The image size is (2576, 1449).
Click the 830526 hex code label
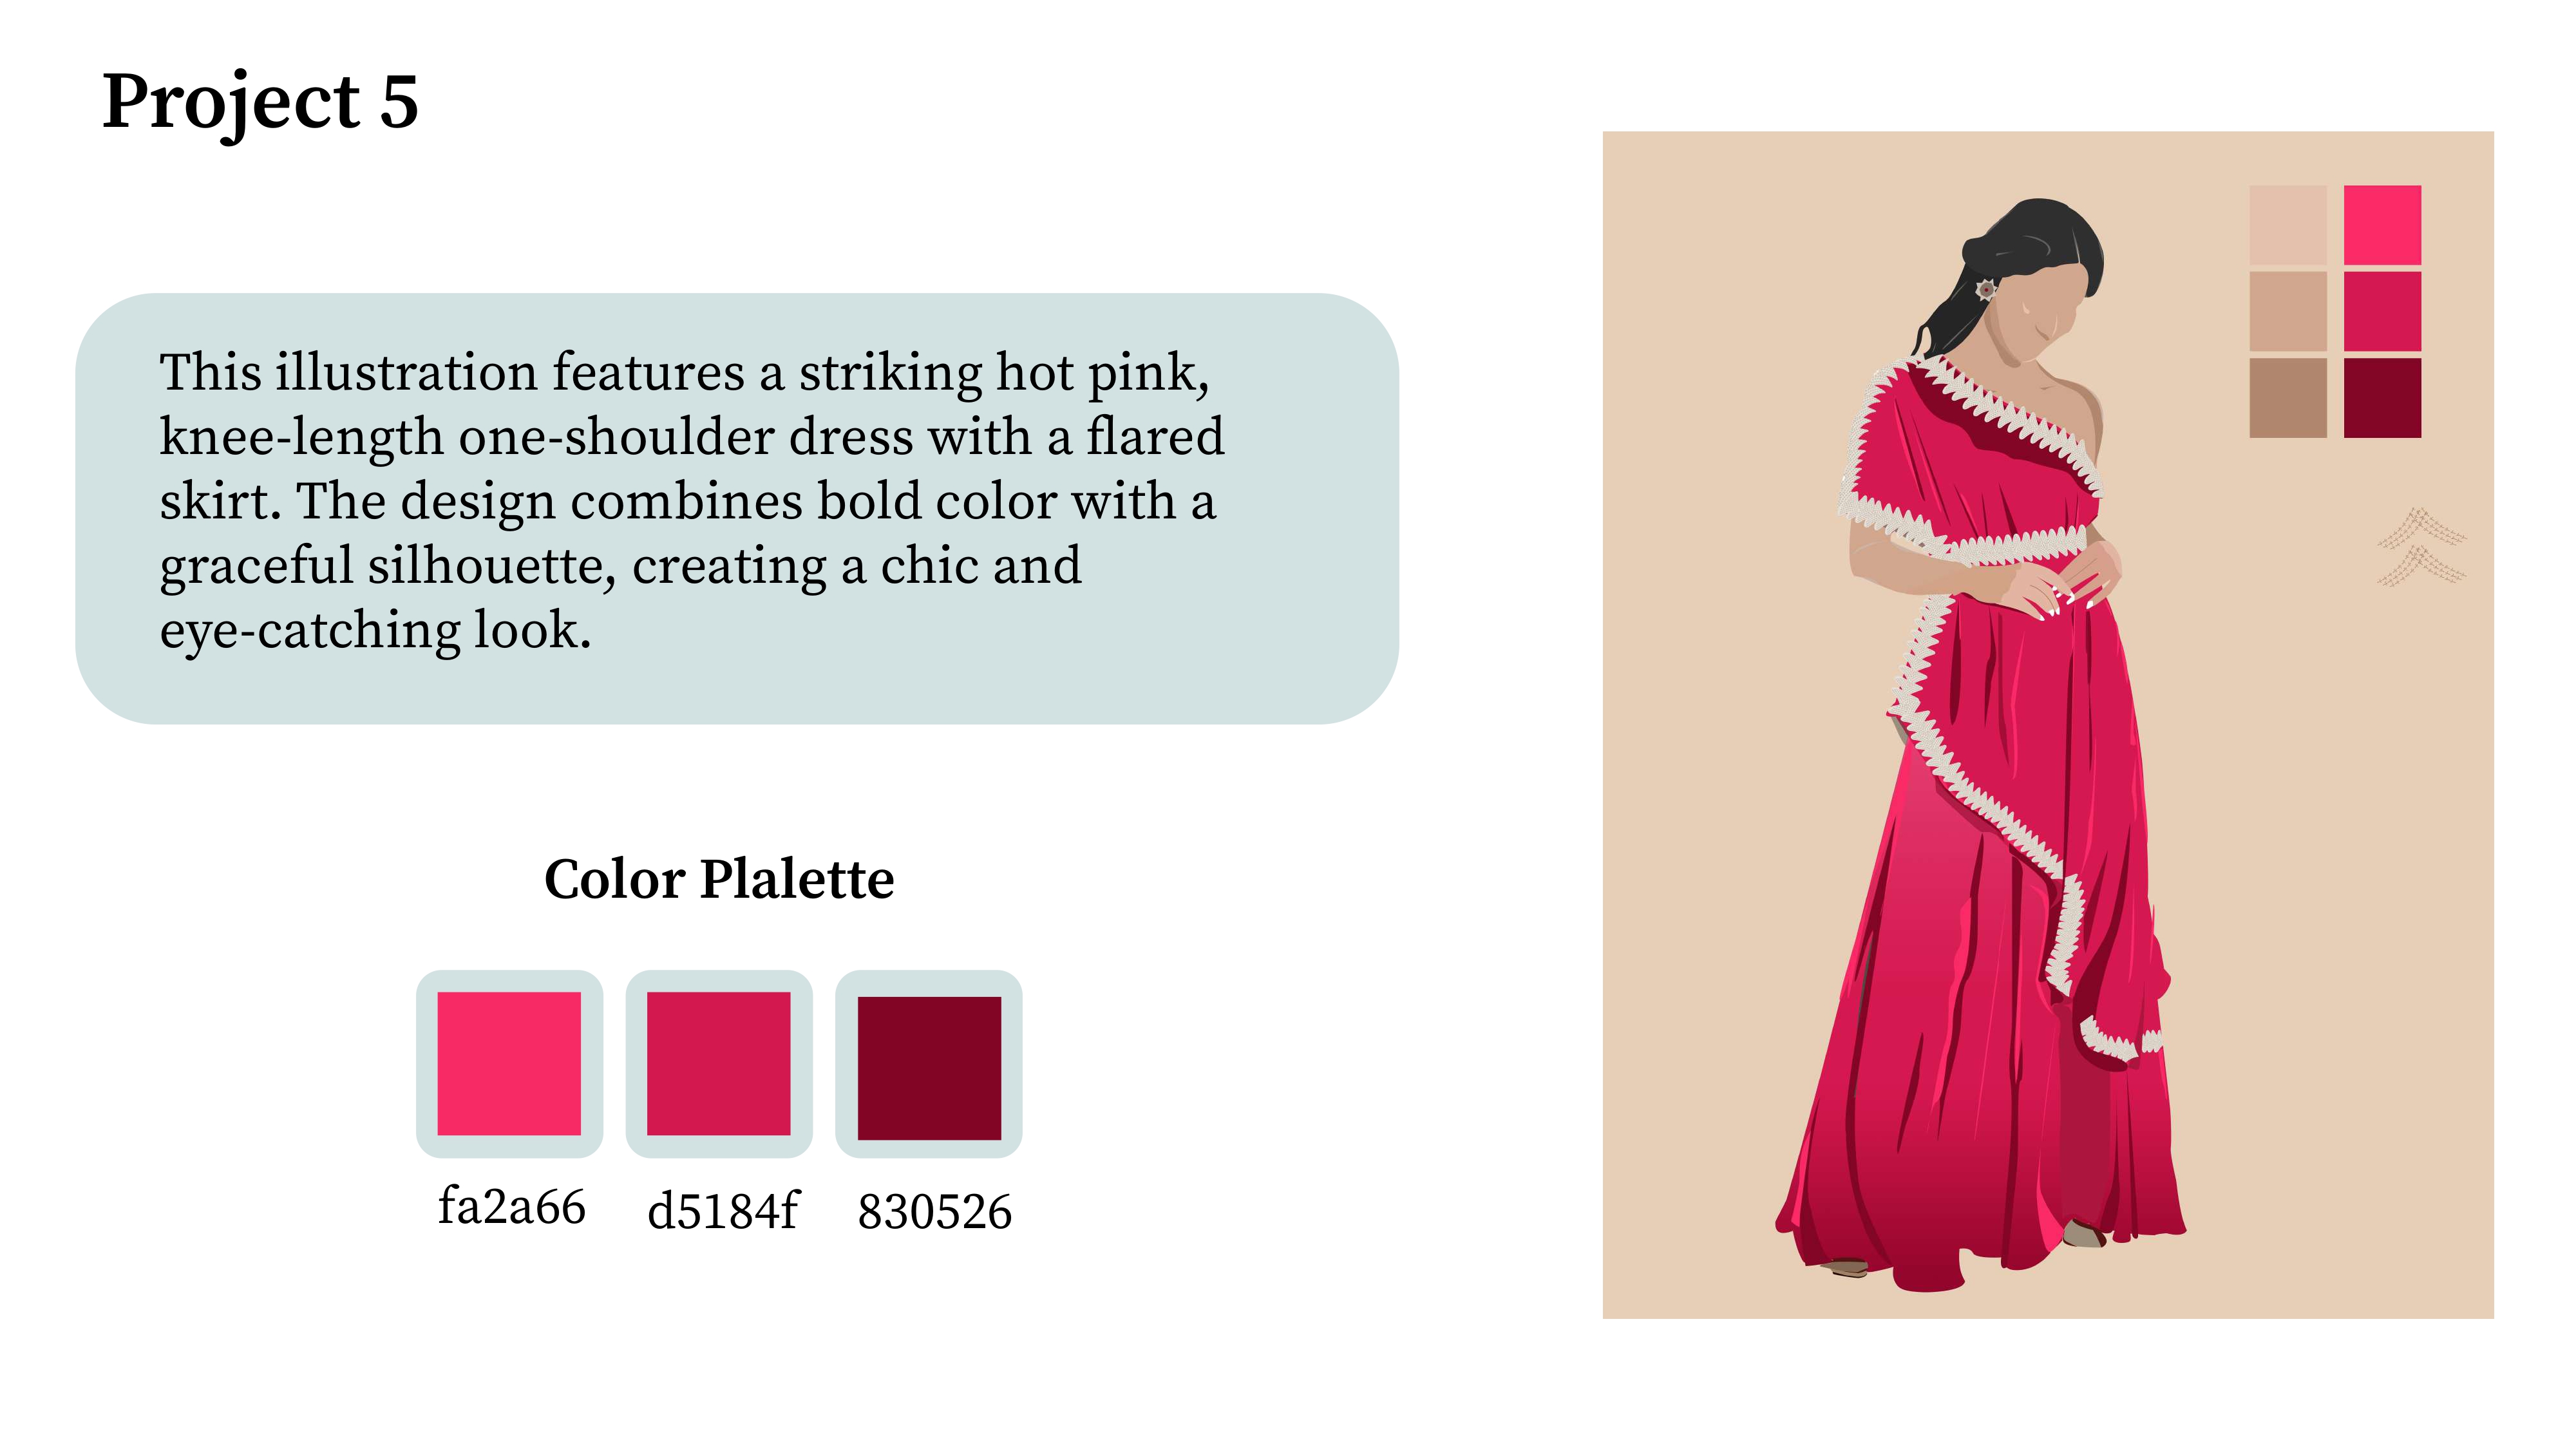pos(934,1212)
